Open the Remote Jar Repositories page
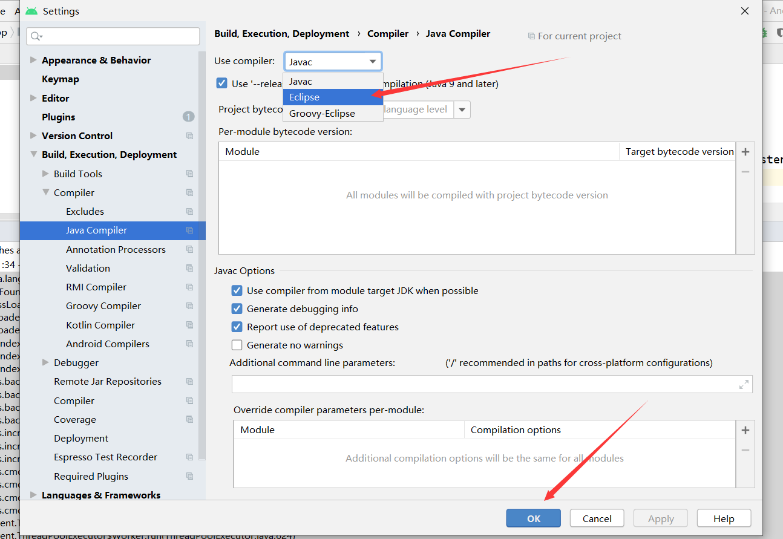 pos(108,381)
